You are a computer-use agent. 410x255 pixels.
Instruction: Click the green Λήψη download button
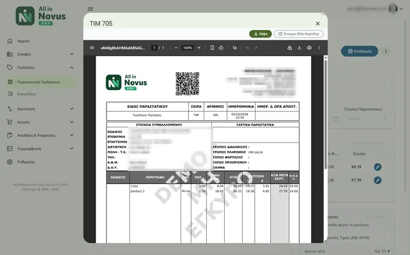click(x=261, y=34)
